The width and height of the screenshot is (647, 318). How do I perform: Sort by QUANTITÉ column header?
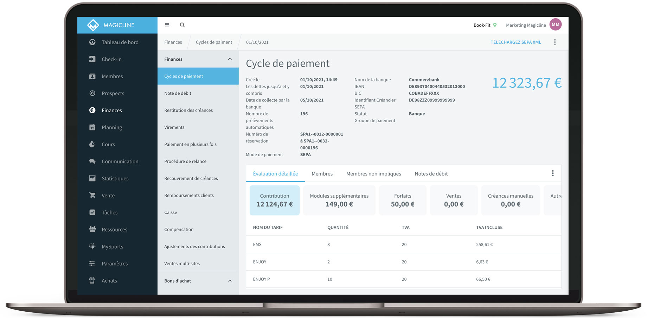(338, 227)
